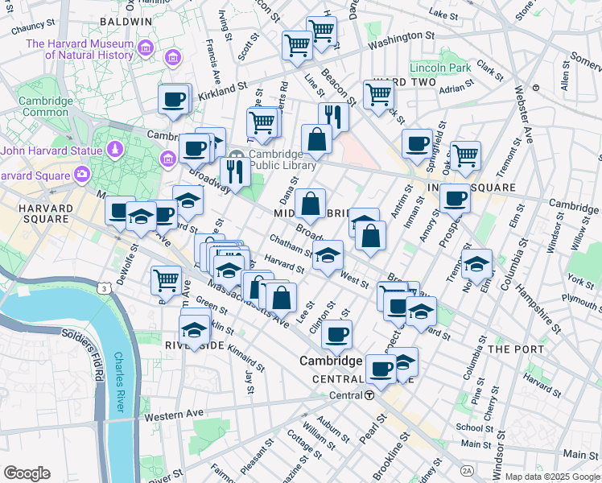Click the Columbia St label near Hampshire St
The image size is (602, 483).
click(515, 264)
